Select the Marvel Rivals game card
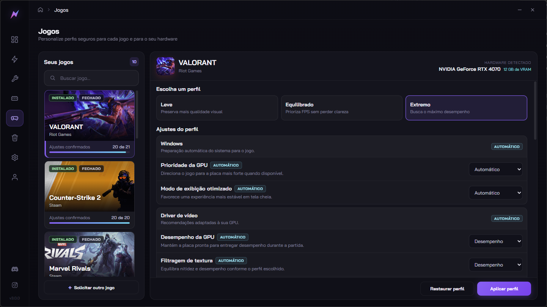The image size is (547, 307). point(90,254)
